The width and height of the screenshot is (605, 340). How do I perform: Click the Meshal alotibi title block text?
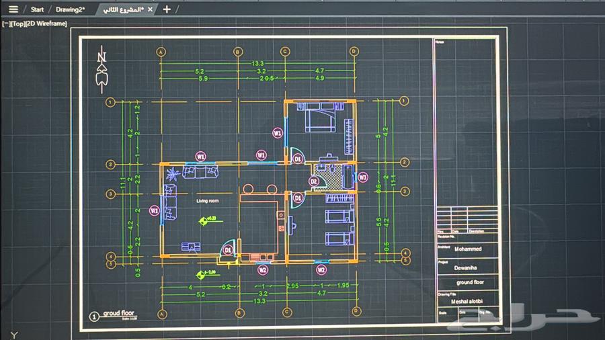pyautogui.click(x=469, y=300)
